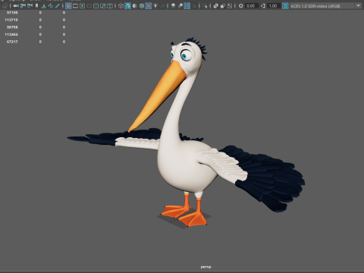The image size is (364, 273).
Task: Toggle the viewport Grid display
Action: [x=68, y=5]
